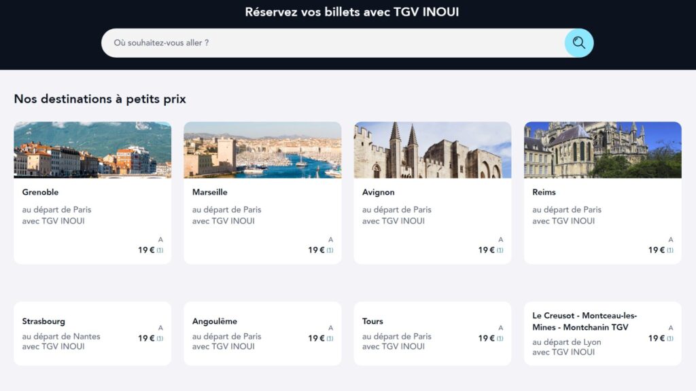Click the Strasbourg price footnote (1)
This screenshot has width=696, height=391.
(160, 339)
